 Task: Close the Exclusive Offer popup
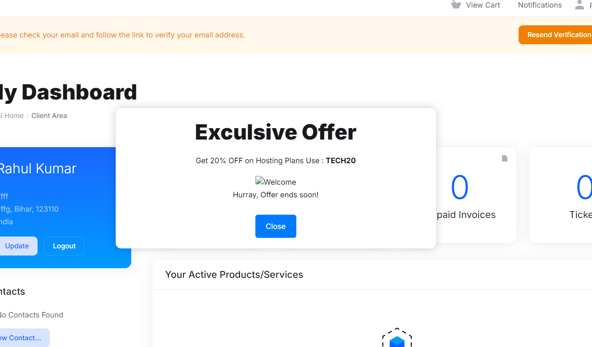pyautogui.click(x=276, y=226)
